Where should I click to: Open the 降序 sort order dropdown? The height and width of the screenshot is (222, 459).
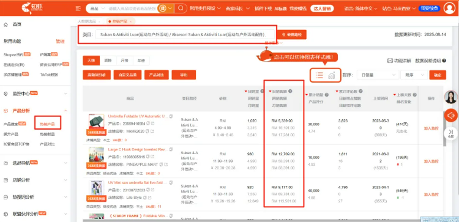414,75
